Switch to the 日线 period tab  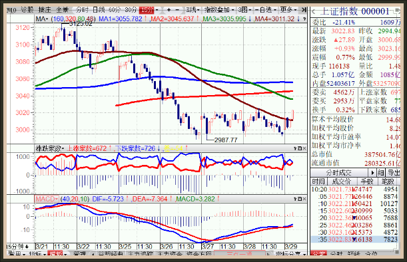pyautogui.click(x=99, y=10)
